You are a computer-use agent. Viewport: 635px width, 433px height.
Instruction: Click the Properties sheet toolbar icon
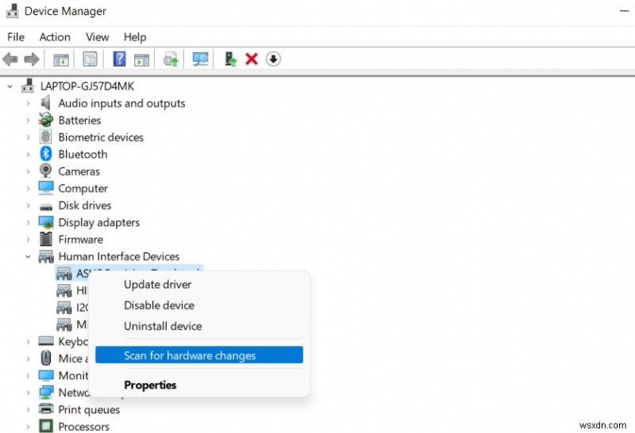[x=90, y=59]
